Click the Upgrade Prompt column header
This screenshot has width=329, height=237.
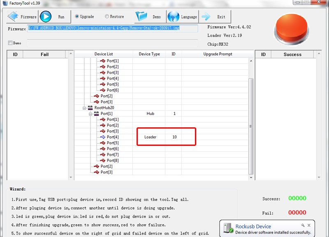click(218, 54)
